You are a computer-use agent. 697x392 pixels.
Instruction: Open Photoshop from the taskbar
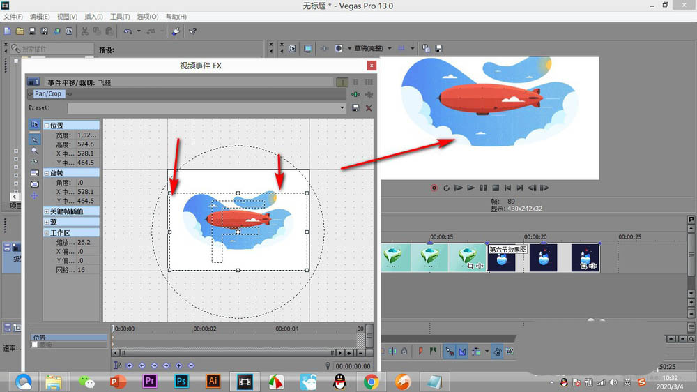tap(181, 382)
